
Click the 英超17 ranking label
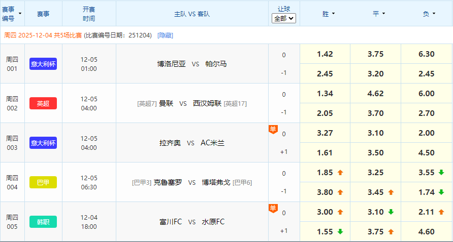[x=235, y=104]
